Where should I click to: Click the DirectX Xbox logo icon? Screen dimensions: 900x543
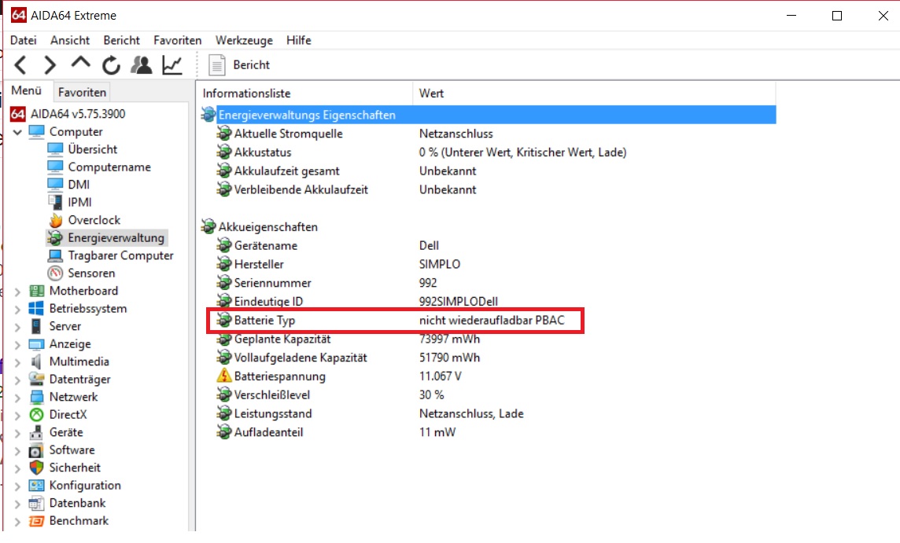(x=36, y=415)
